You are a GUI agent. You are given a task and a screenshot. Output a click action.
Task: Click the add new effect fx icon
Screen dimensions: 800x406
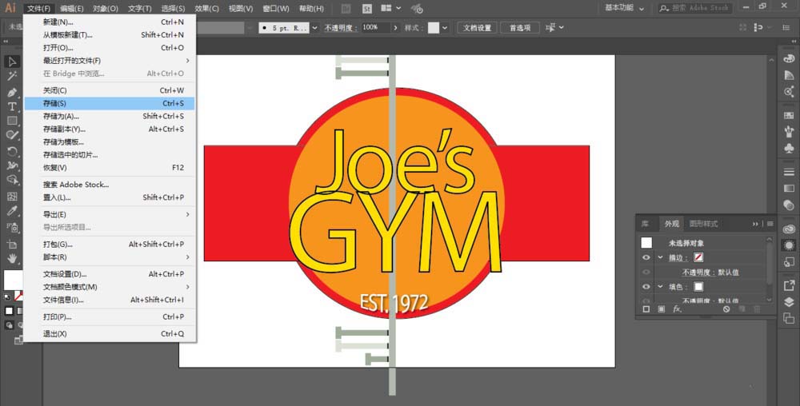(x=677, y=309)
